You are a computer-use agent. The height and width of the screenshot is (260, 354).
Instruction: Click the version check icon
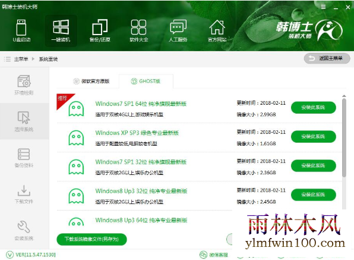click(x=10, y=255)
